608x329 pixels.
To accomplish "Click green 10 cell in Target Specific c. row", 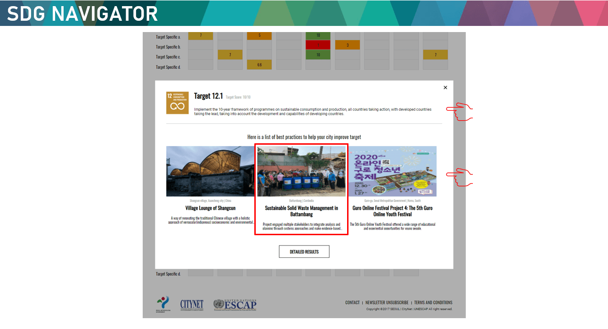I will click(318, 55).
